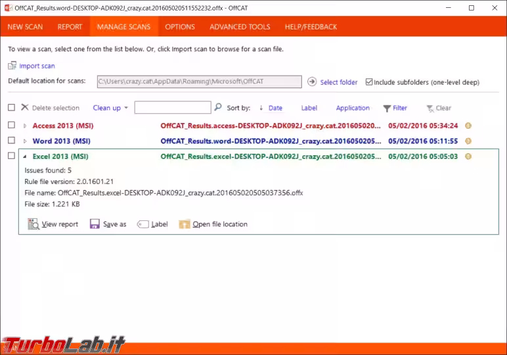
Task: Click the File size: 1.221 KB text
Action: [52, 204]
